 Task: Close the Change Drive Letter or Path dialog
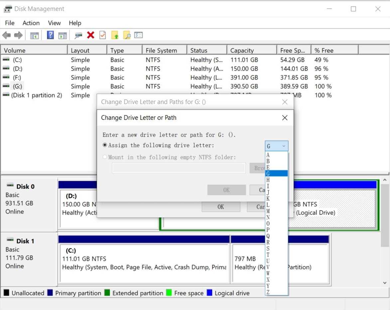[x=285, y=118]
